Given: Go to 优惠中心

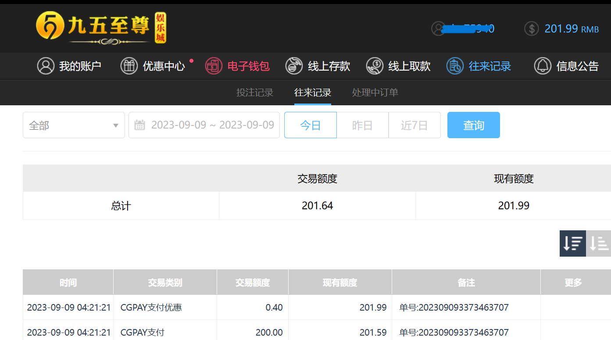Looking at the screenshot, I should (153, 66).
